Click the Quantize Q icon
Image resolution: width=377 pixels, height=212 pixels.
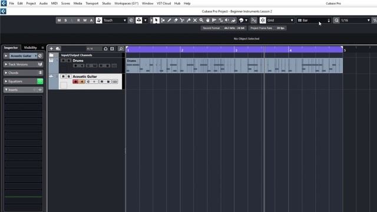tap(336, 21)
